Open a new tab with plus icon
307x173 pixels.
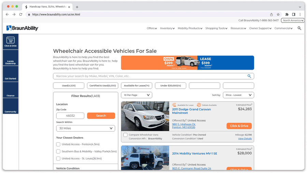click(x=77, y=7)
